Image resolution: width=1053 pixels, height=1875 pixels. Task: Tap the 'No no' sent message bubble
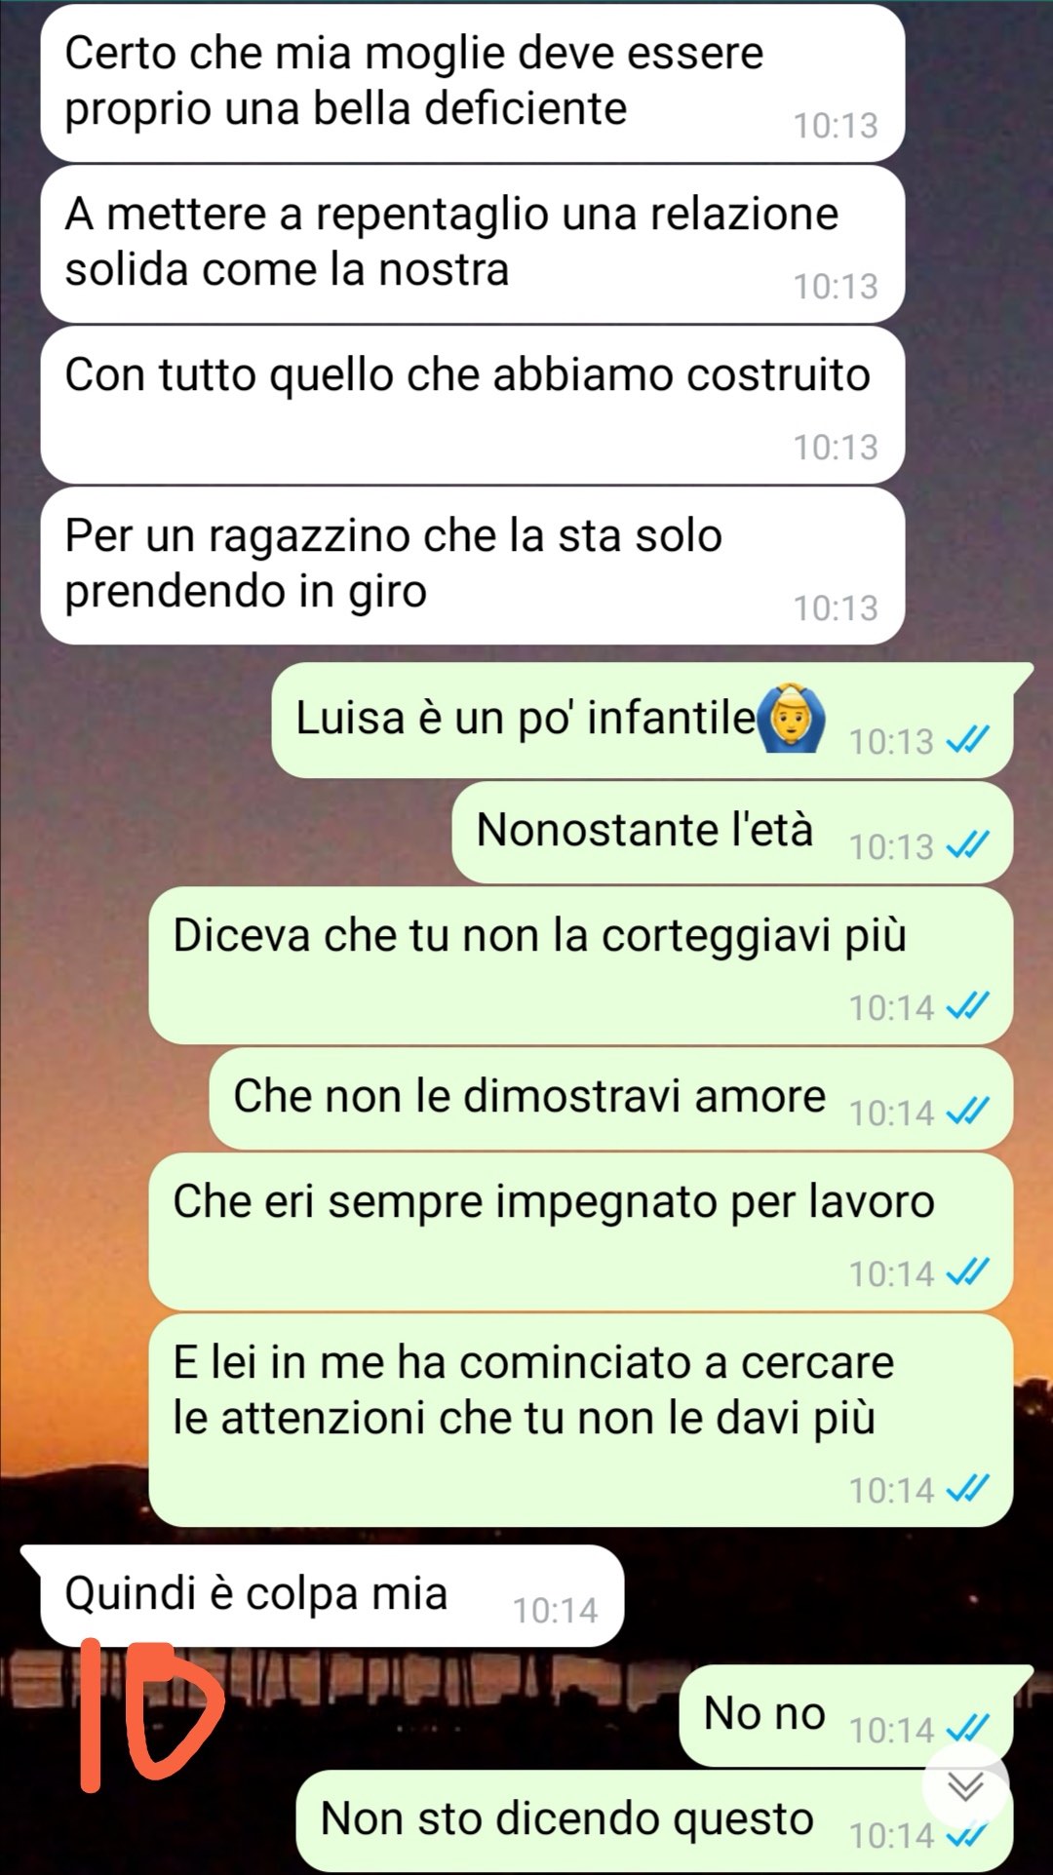pos(846,1716)
